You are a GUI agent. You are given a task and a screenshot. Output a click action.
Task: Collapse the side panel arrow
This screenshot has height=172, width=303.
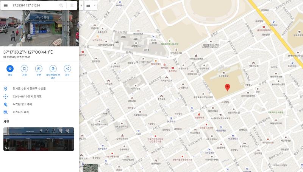pyautogui.click(x=81, y=5)
